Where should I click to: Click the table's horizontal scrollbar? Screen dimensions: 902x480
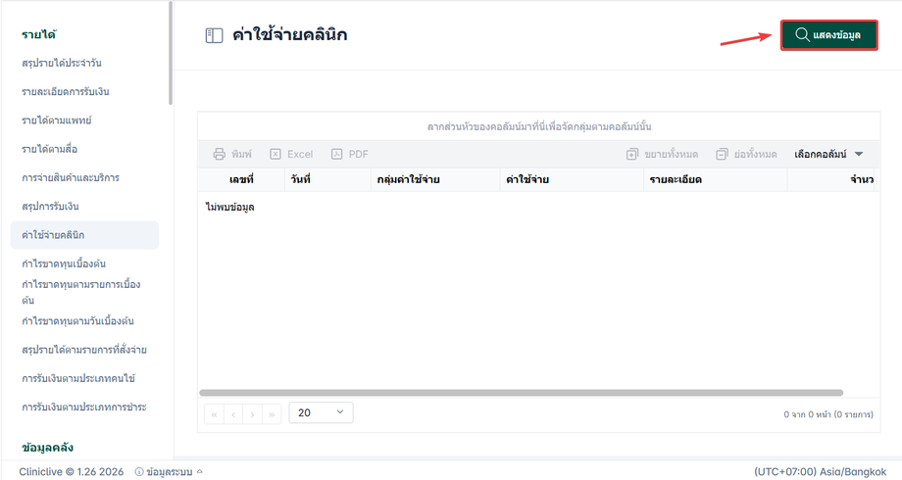point(522,393)
